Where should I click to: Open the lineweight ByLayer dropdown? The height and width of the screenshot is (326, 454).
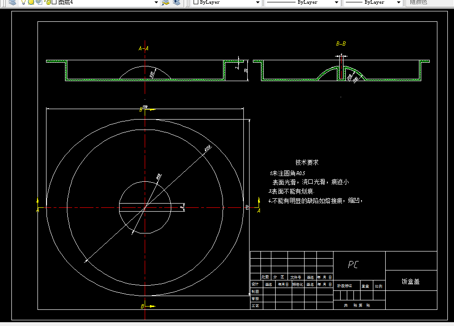[398, 3]
